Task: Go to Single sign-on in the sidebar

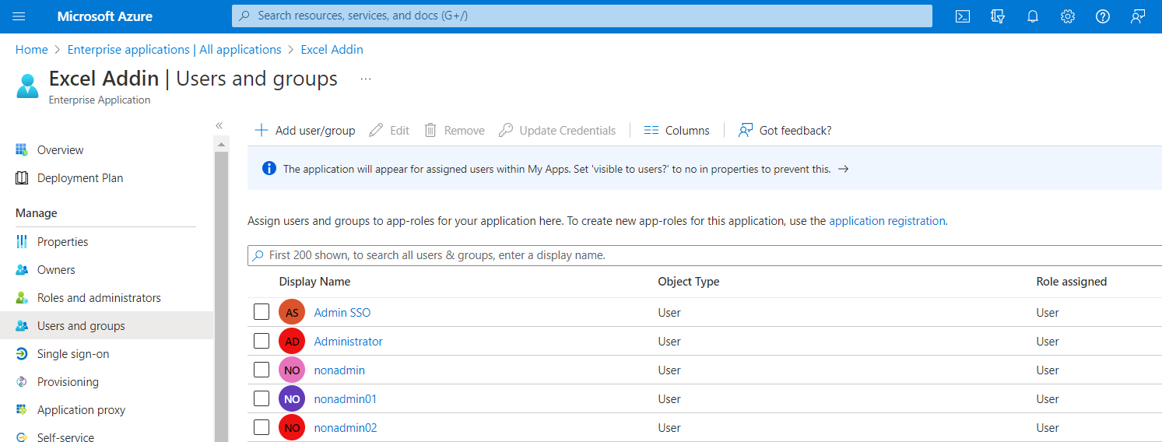Action: (x=73, y=354)
